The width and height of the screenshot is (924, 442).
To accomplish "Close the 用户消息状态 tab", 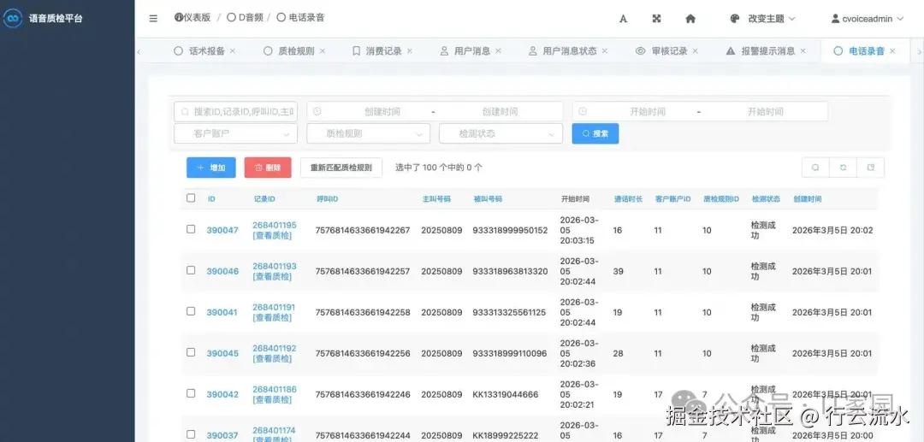I will [x=605, y=51].
